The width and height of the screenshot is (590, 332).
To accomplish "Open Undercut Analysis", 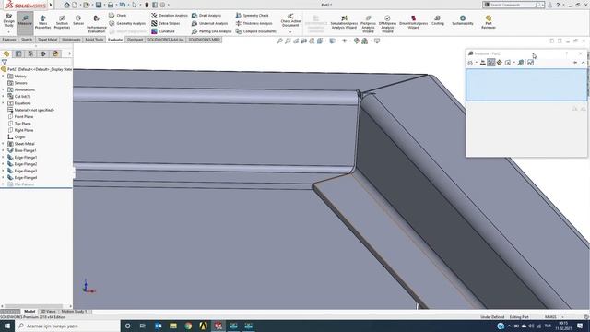I will click(209, 23).
